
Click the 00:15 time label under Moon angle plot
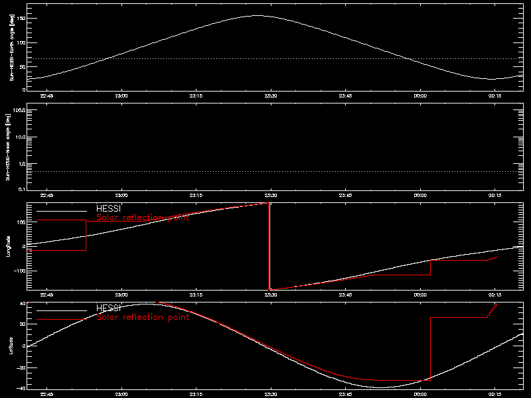494,195
